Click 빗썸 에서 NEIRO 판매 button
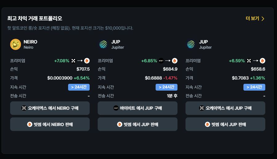Screen dimensions: 277x159 pos(50,124)
